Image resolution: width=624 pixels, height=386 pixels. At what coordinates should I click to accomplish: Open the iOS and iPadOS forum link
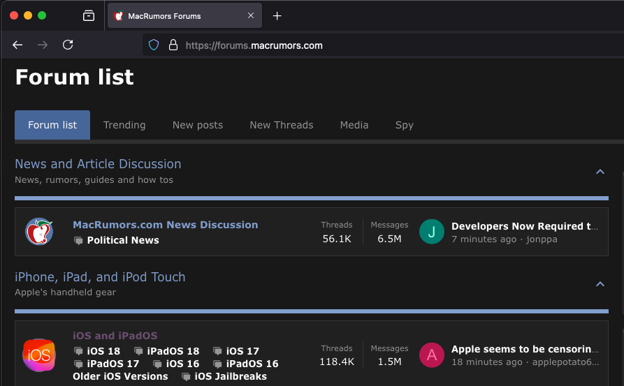click(115, 336)
